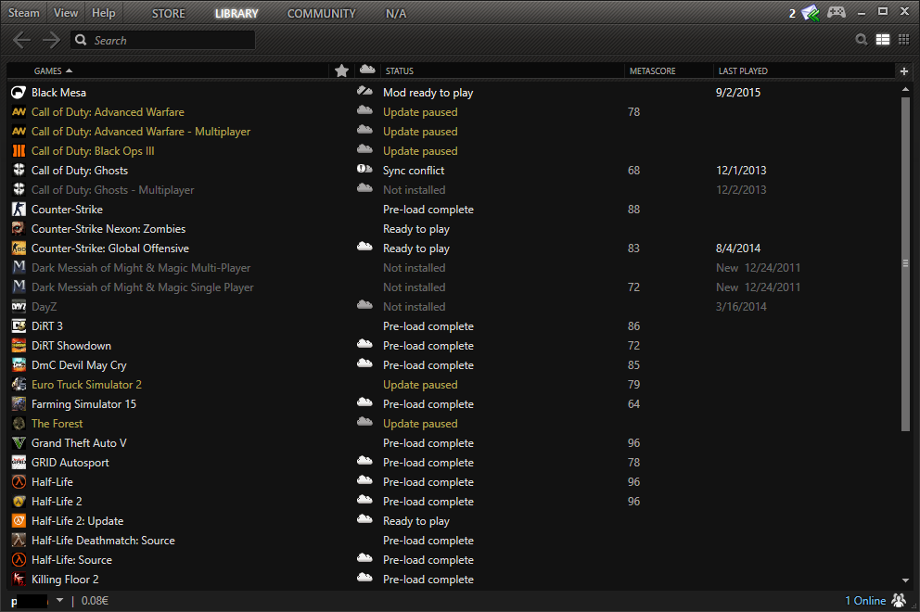Image resolution: width=920 pixels, height=612 pixels.
Task: Click the forward navigation arrow
Action: 51,40
